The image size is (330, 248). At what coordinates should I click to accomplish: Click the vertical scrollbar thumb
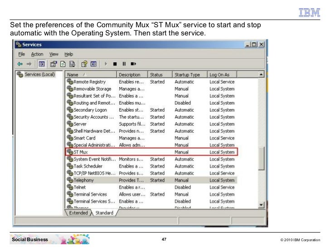coord(261,159)
